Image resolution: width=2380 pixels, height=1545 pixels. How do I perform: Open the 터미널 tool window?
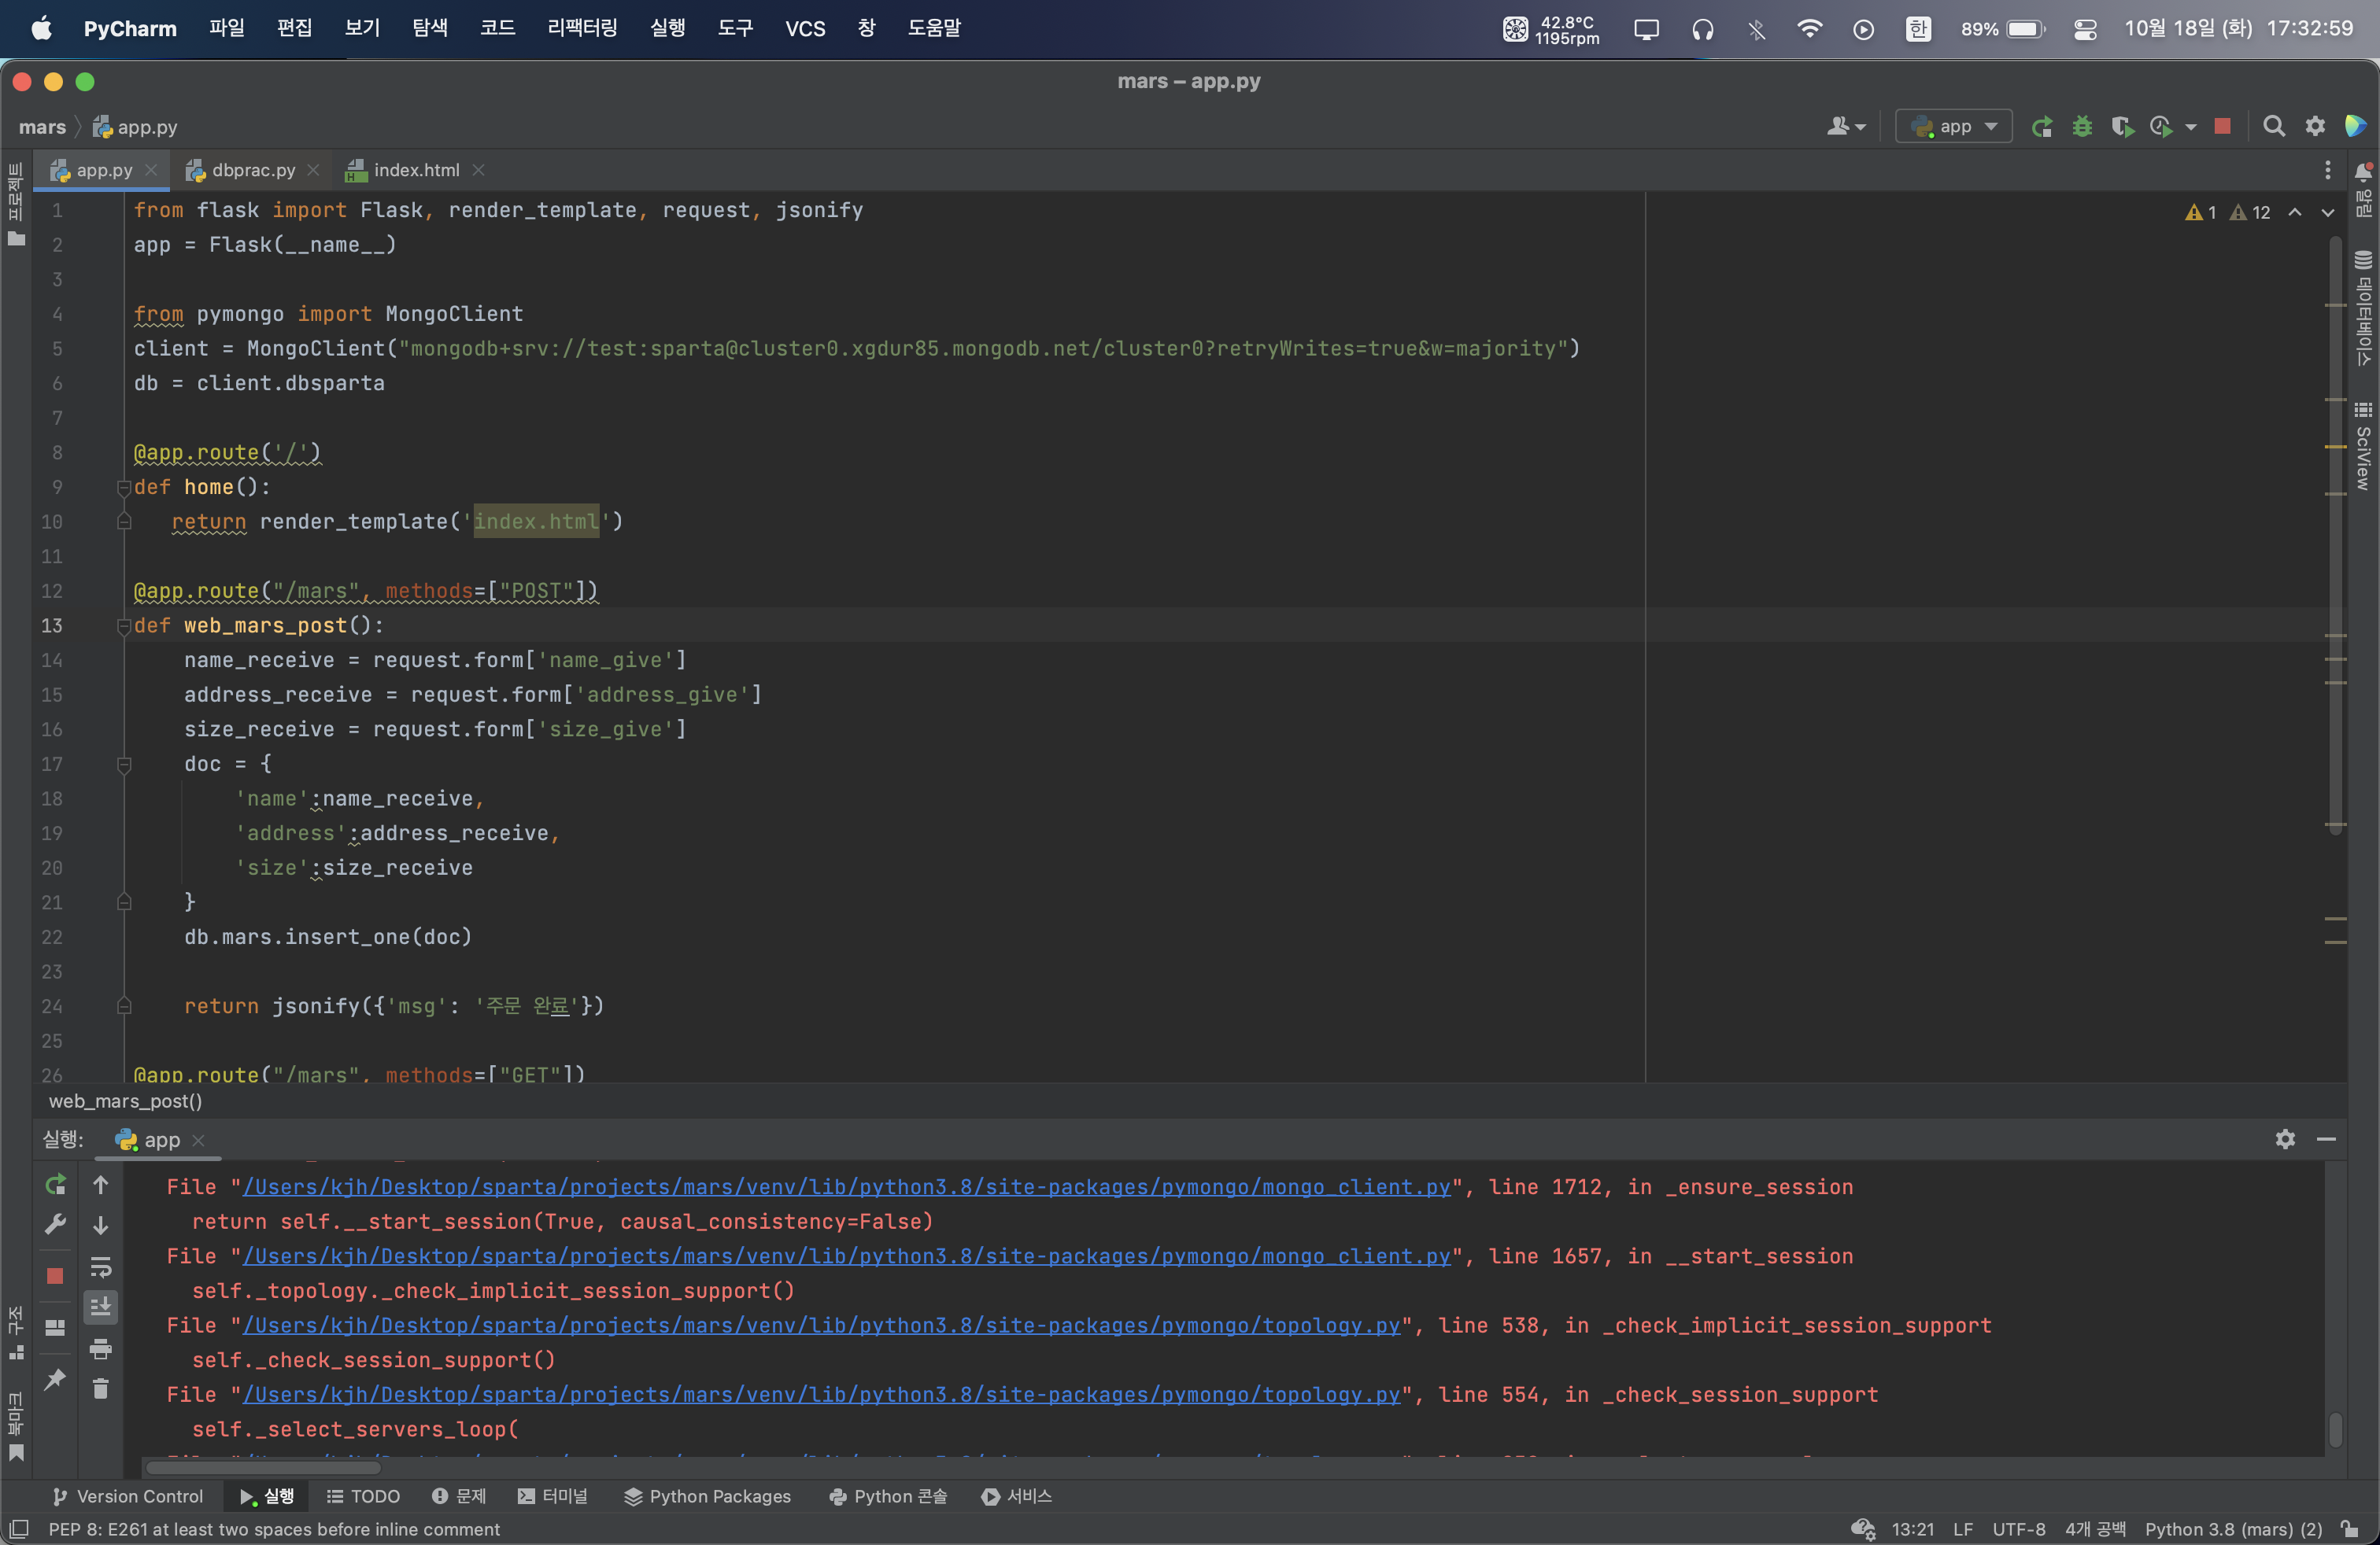point(553,1496)
